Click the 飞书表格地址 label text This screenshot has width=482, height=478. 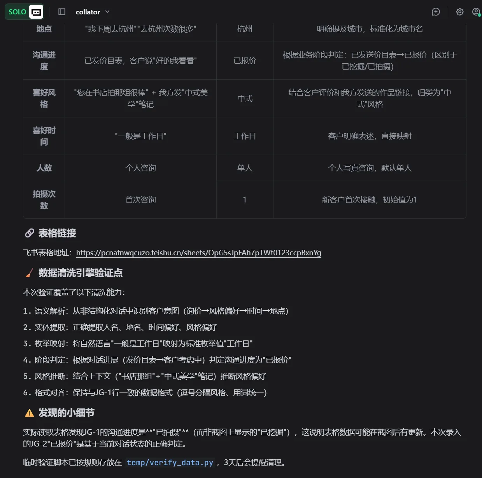pyautogui.click(x=47, y=253)
